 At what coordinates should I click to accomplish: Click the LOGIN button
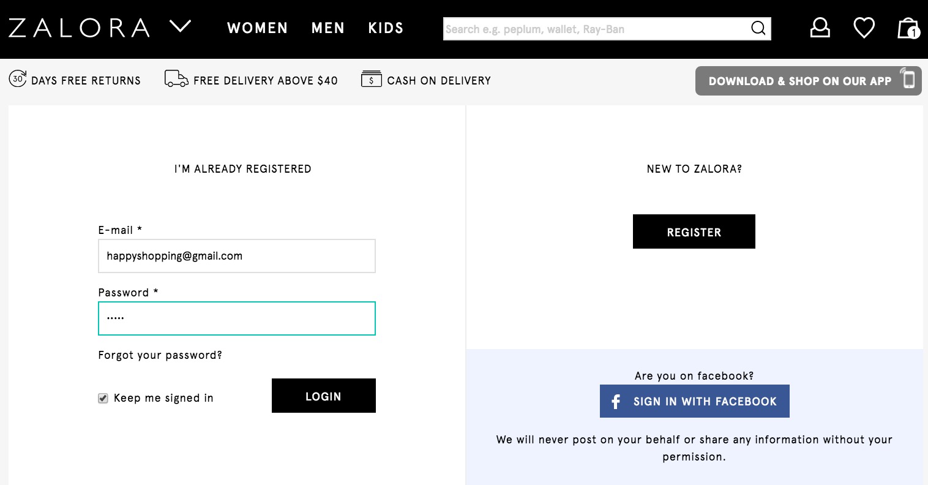[x=323, y=396]
